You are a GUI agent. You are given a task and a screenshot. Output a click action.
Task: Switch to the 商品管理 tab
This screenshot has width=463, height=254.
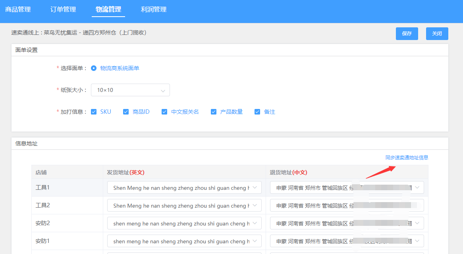17,10
